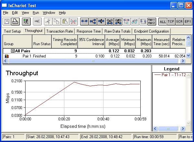Open the Run menu
Viewport: 194px width, 142px height.
(36, 13)
